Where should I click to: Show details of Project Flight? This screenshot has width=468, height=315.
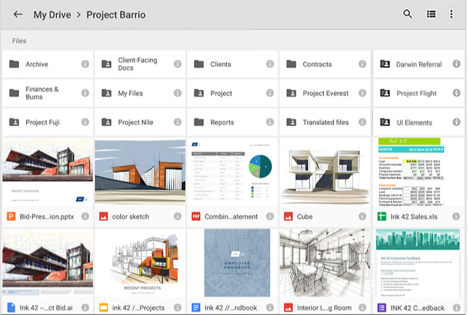456,93
